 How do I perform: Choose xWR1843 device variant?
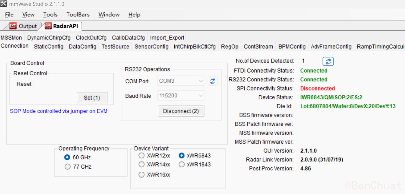(x=181, y=165)
